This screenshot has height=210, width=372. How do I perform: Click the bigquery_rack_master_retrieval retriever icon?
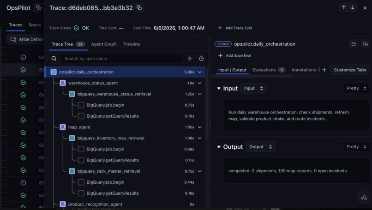[72, 171]
